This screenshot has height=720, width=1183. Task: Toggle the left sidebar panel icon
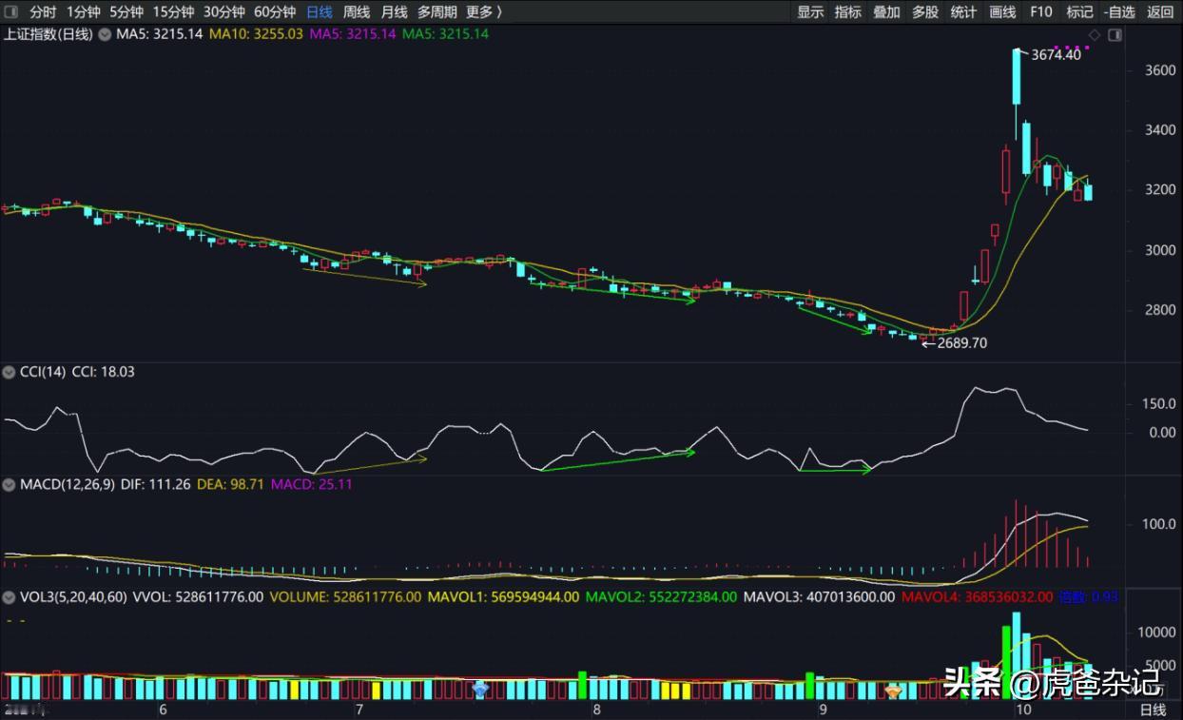pyautogui.click(x=12, y=11)
